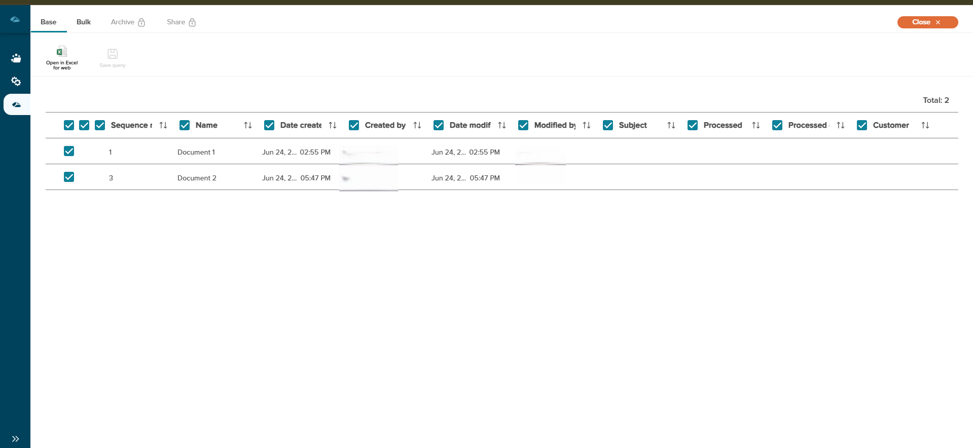973x448 pixels.
Task: Click the Created by column header
Action: tap(385, 125)
